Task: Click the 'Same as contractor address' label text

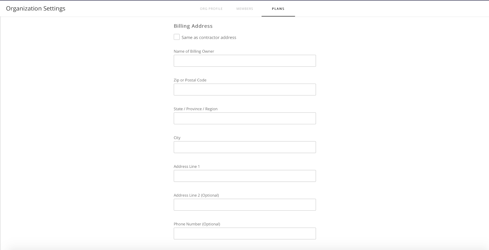Action: click(209, 37)
